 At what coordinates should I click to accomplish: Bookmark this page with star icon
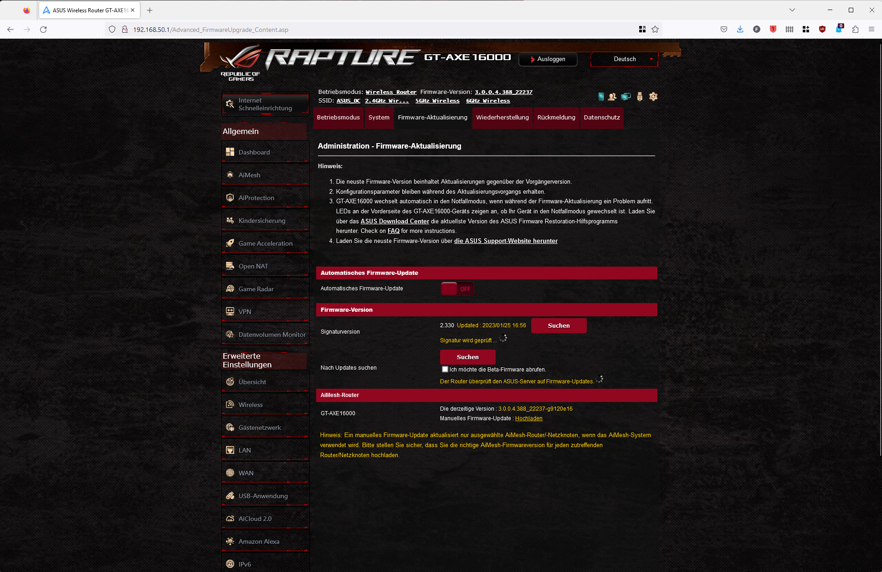tap(655, 30)
